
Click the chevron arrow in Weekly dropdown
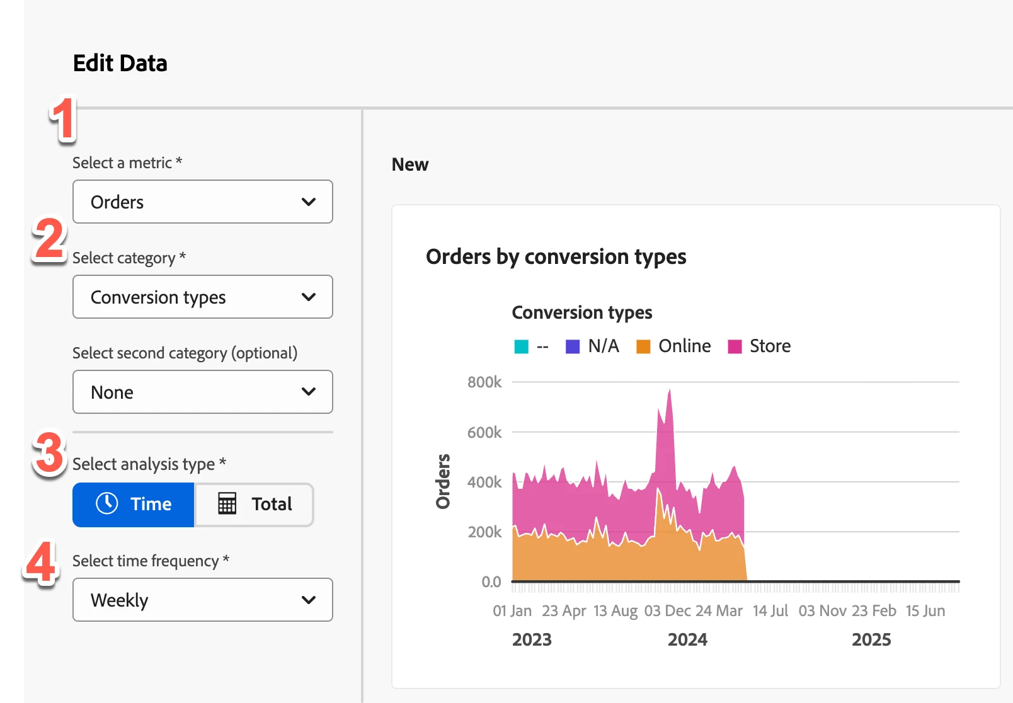(309, 600)
